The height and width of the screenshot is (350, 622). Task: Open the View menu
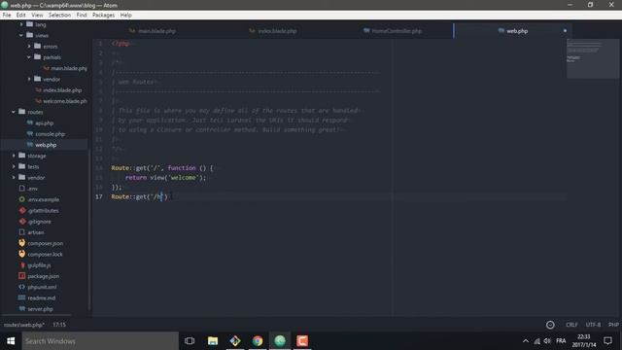pos(37,16)
